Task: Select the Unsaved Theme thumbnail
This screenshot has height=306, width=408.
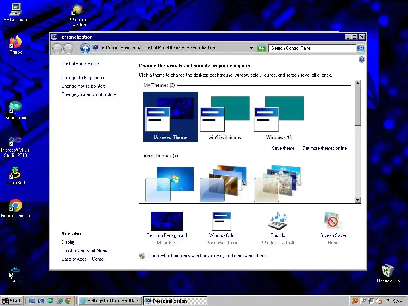Action: coord(171,117)
